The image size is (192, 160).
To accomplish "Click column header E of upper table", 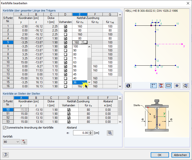I will pyautogui.click(x=80, y=14).
